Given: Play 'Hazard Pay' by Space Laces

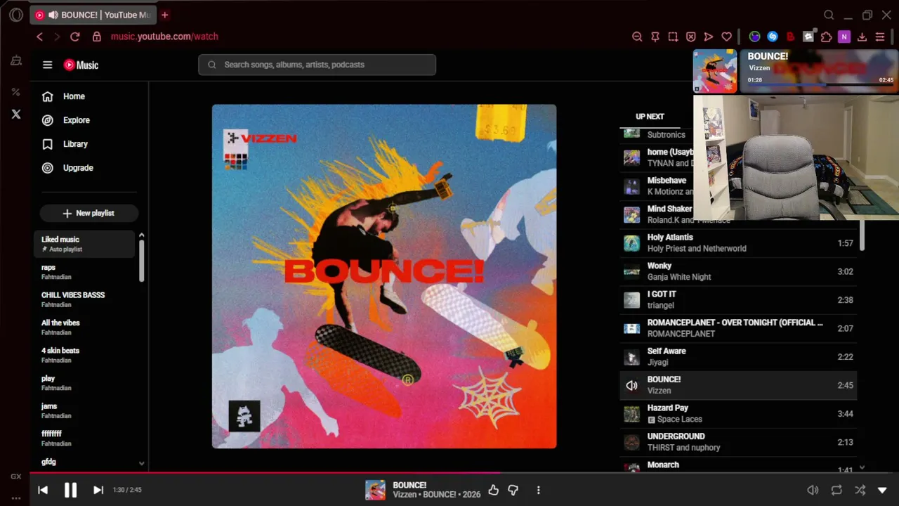Looking at the screenshot, I should coord(738,413).
